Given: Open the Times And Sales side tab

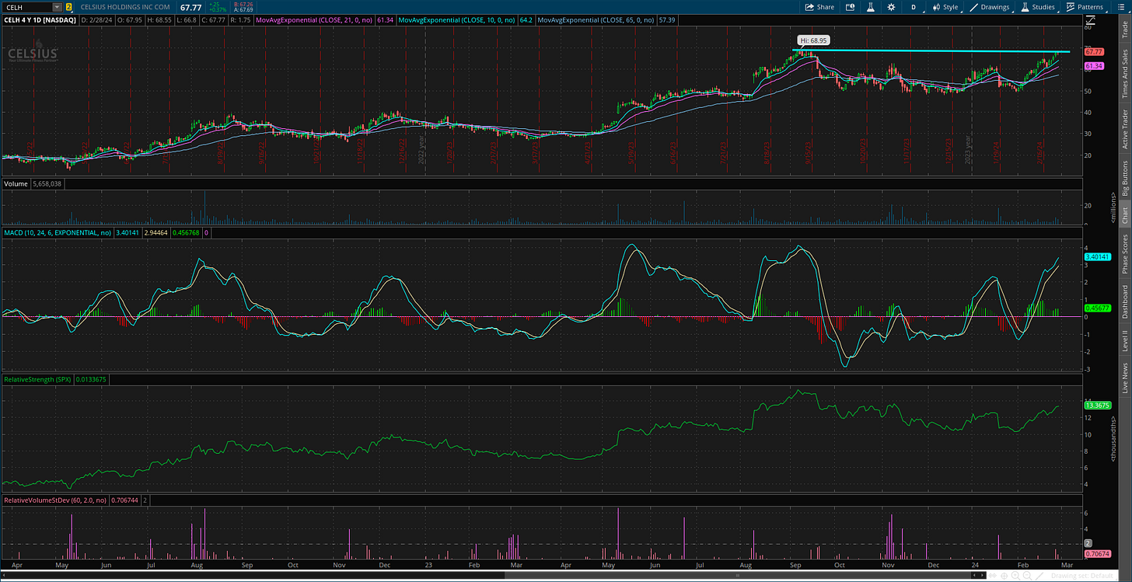Looking at the screenshot, I should pyautogui.click(x=1123, y=72).
